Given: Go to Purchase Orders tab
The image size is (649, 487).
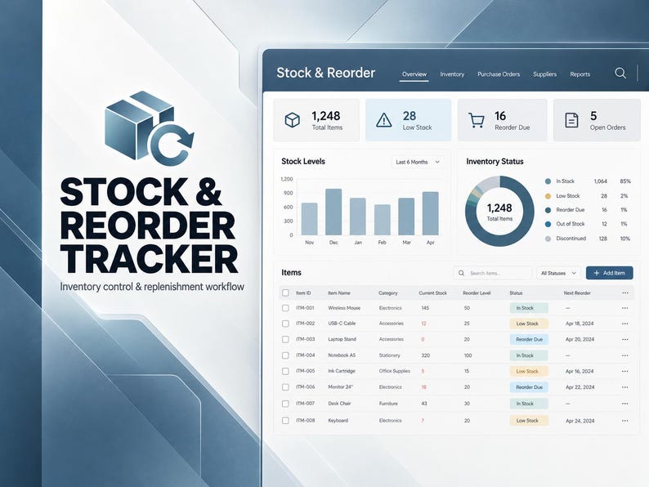Looking at the screenshot, I should coord(499,74).
